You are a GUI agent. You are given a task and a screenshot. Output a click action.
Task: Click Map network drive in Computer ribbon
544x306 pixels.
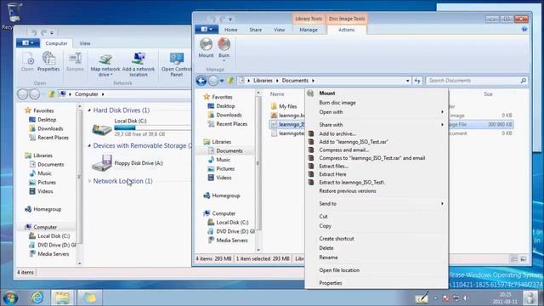click(105, 65)
